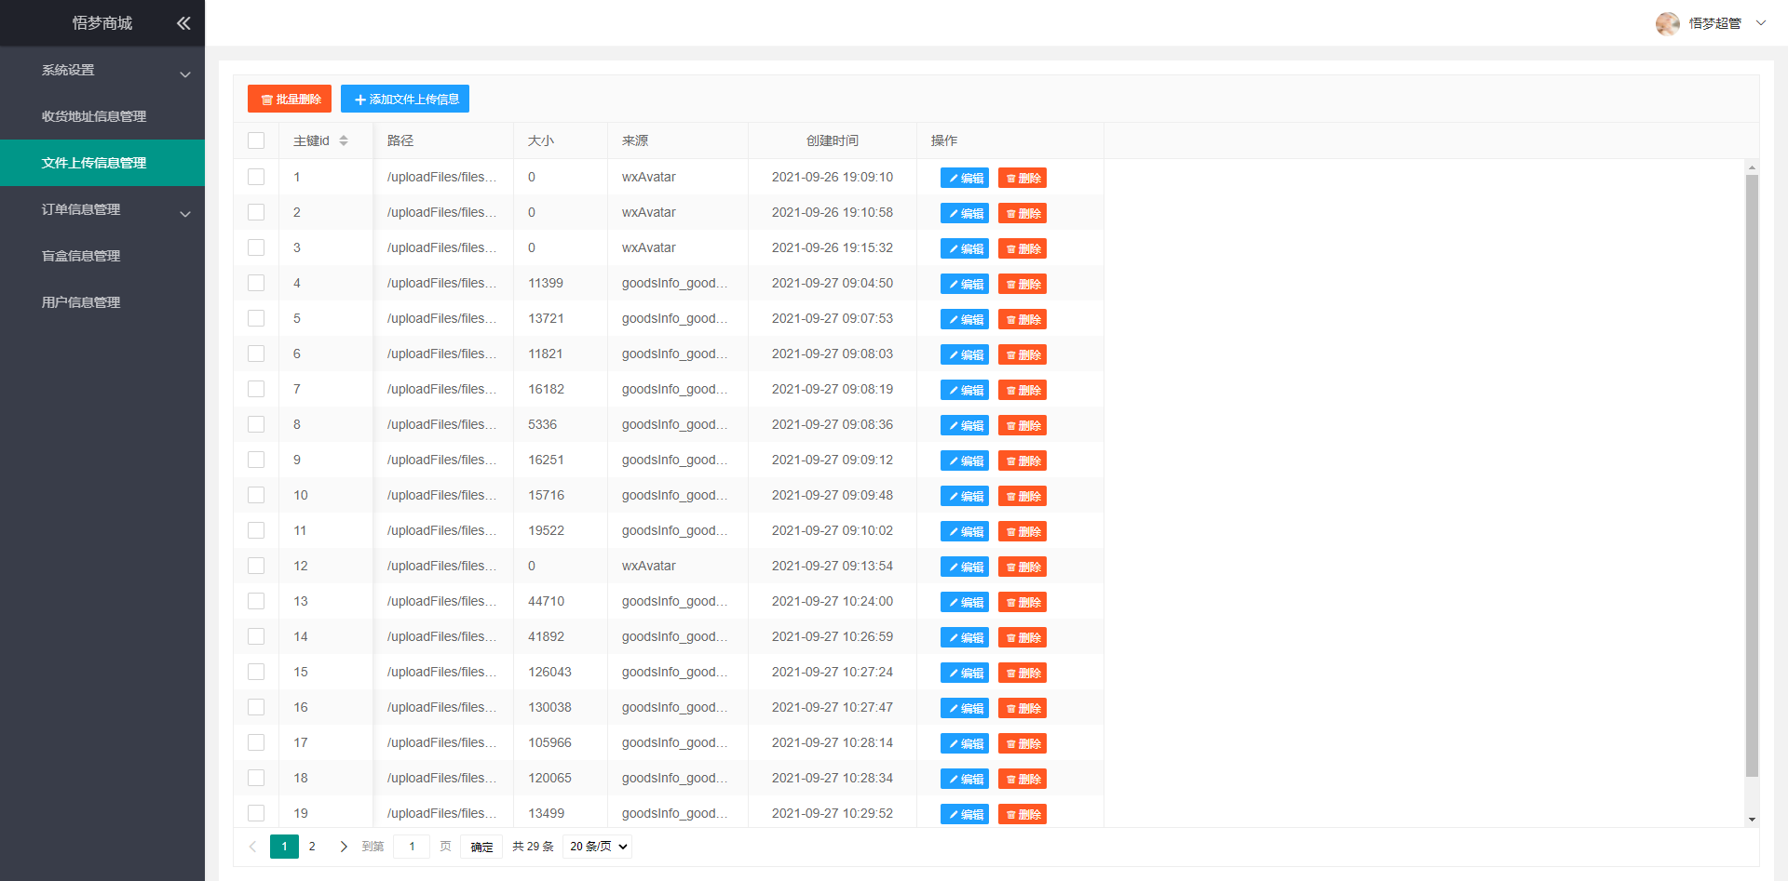Viewport: 1788px width, 881px height.
Task: Delete the record with id 9
Action: coord(1023,461)
